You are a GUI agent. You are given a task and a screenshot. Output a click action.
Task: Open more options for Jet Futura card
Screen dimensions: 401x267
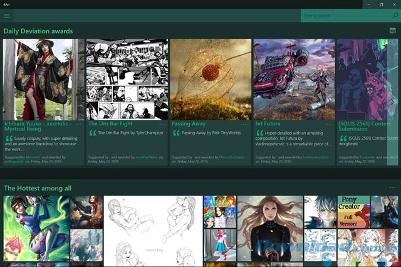[x=329, y=125]
